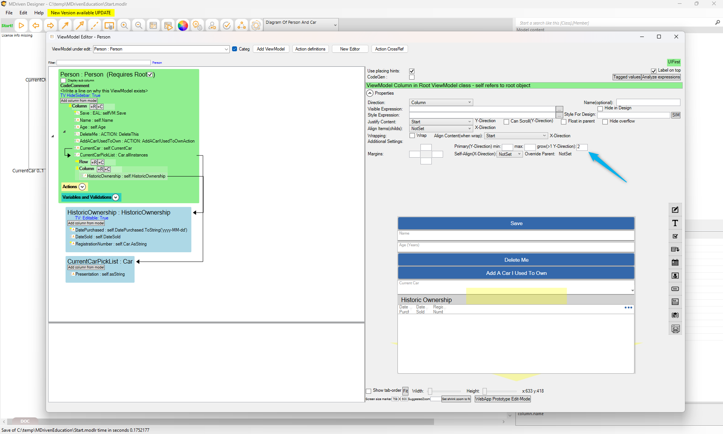Open the Help menu
723x434 pixels.
tap(39, 12)
